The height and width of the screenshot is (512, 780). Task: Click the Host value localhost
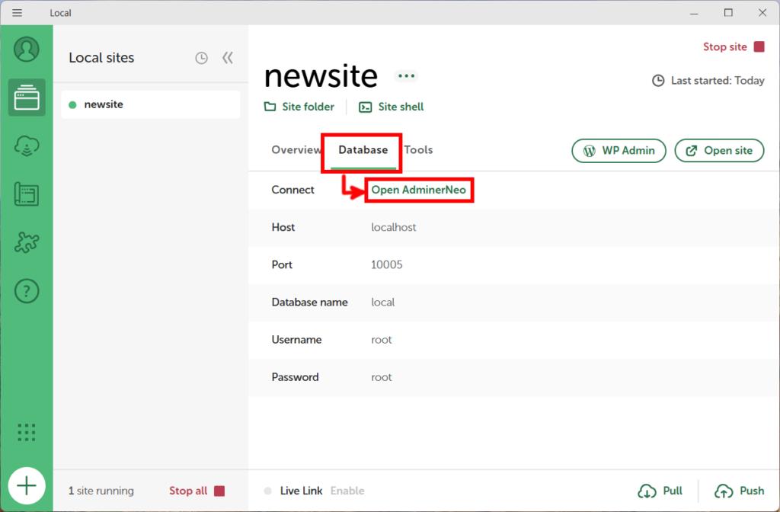click(x=394, y=227)
